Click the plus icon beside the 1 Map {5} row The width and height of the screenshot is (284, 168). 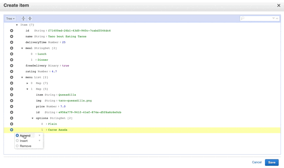coord(12,89)
